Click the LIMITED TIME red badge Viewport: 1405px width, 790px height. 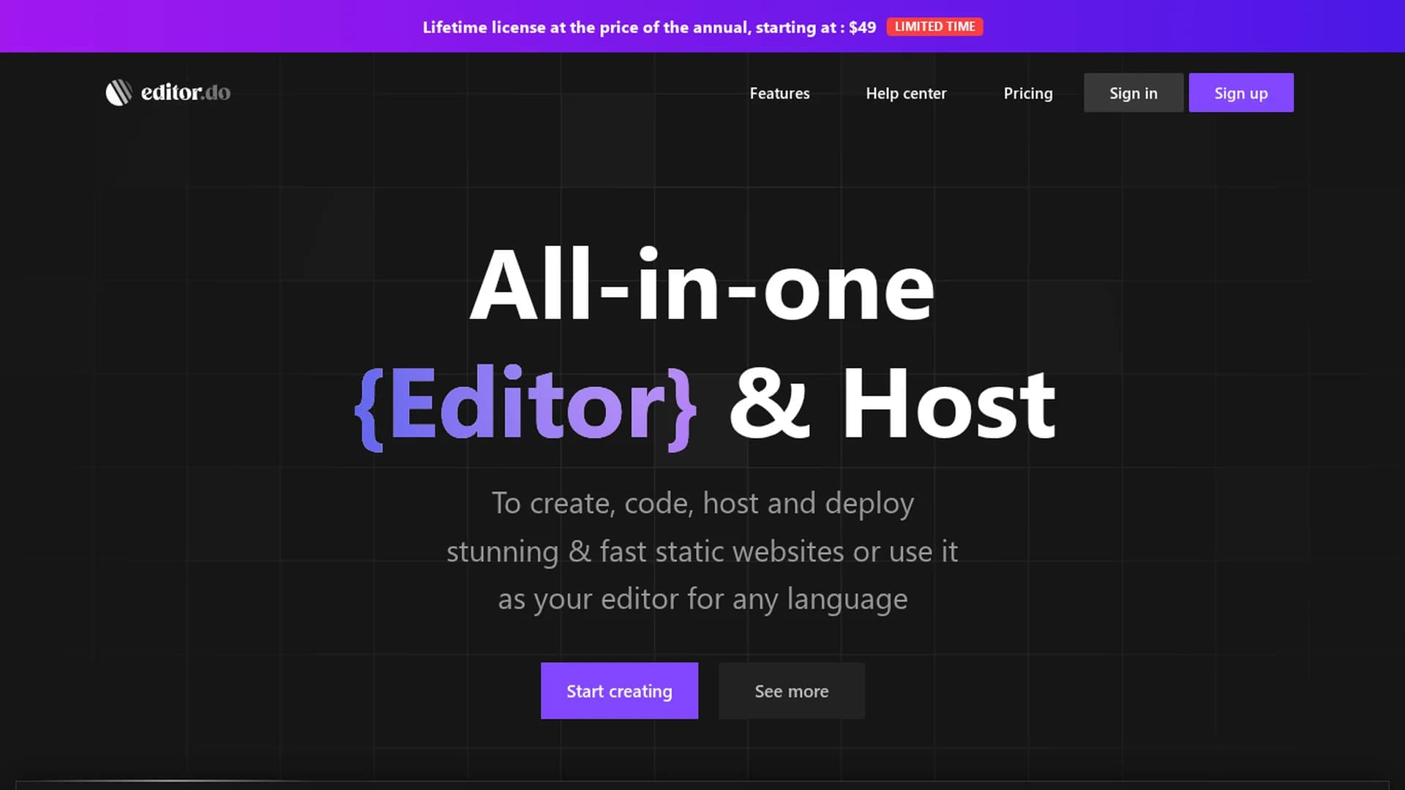[x=934, y=27]
